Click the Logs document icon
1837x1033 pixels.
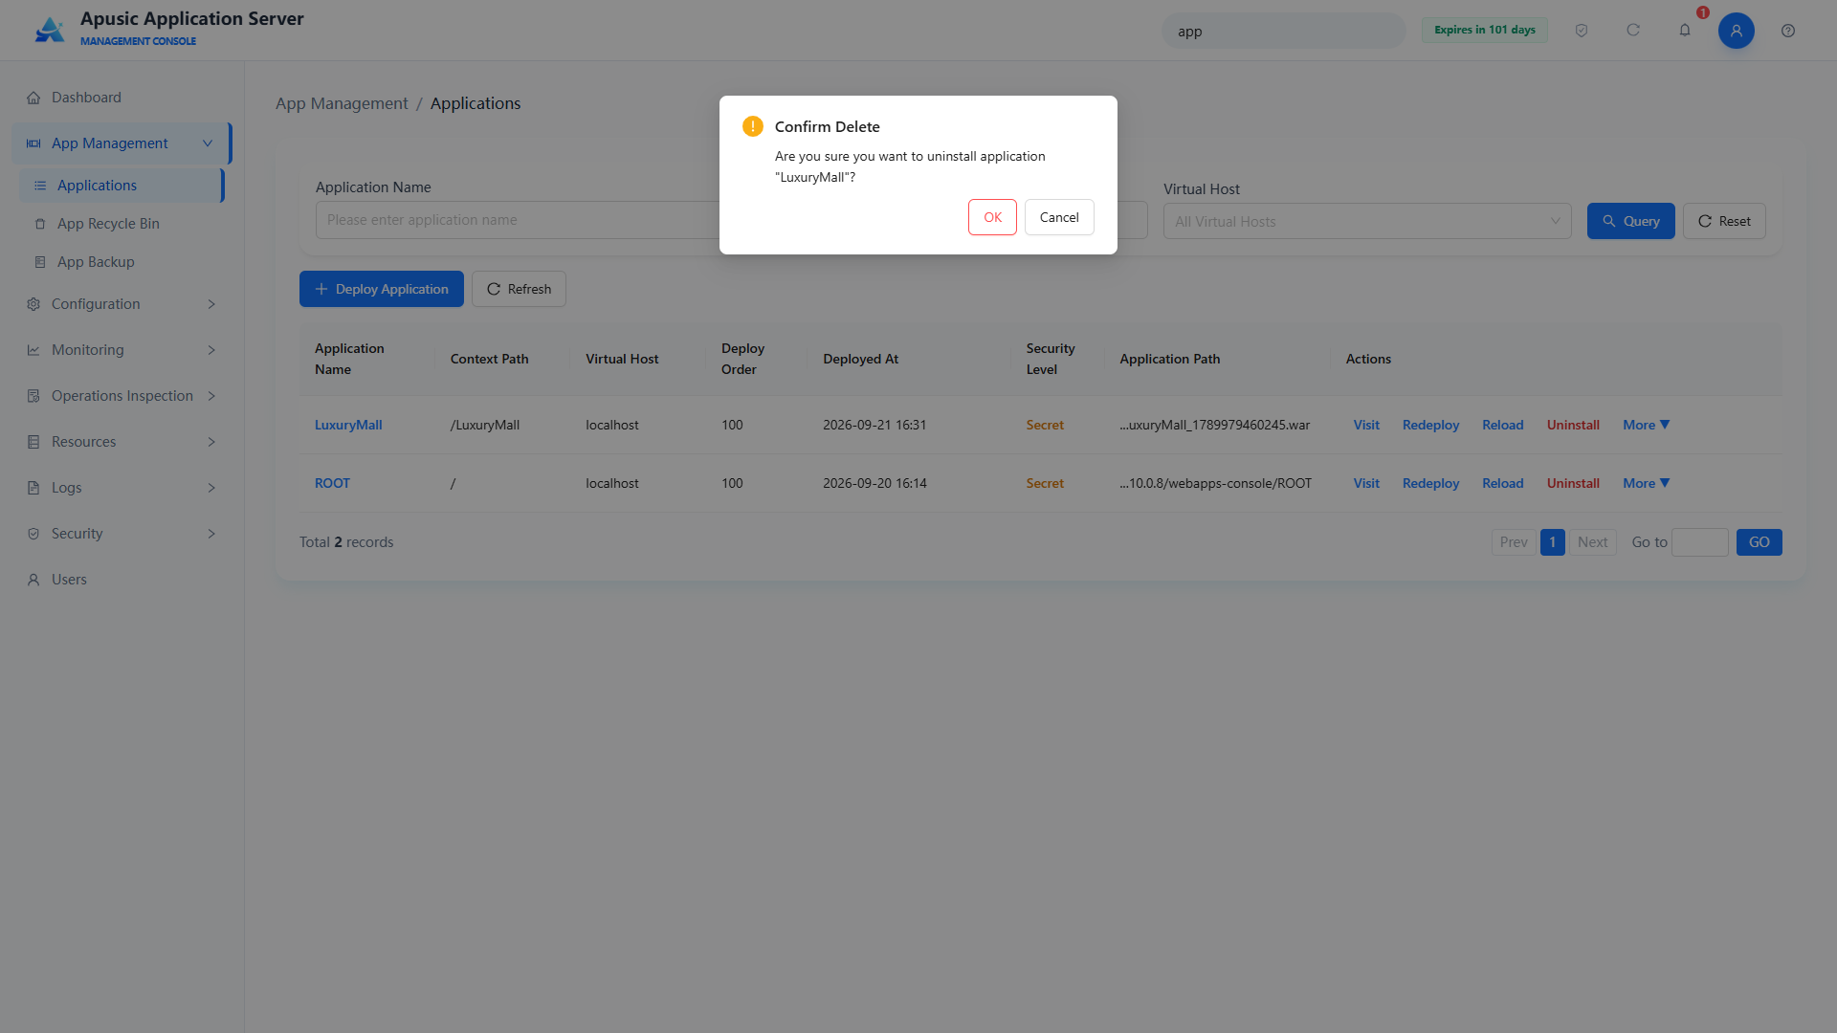[33, 488]
